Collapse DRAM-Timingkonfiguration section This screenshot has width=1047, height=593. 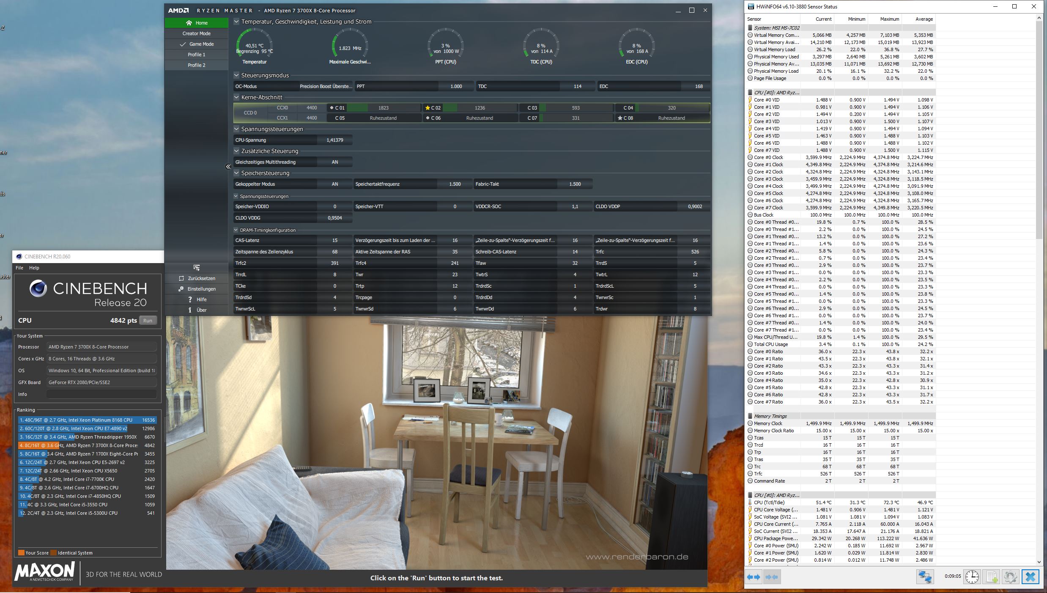coord(236,230)
